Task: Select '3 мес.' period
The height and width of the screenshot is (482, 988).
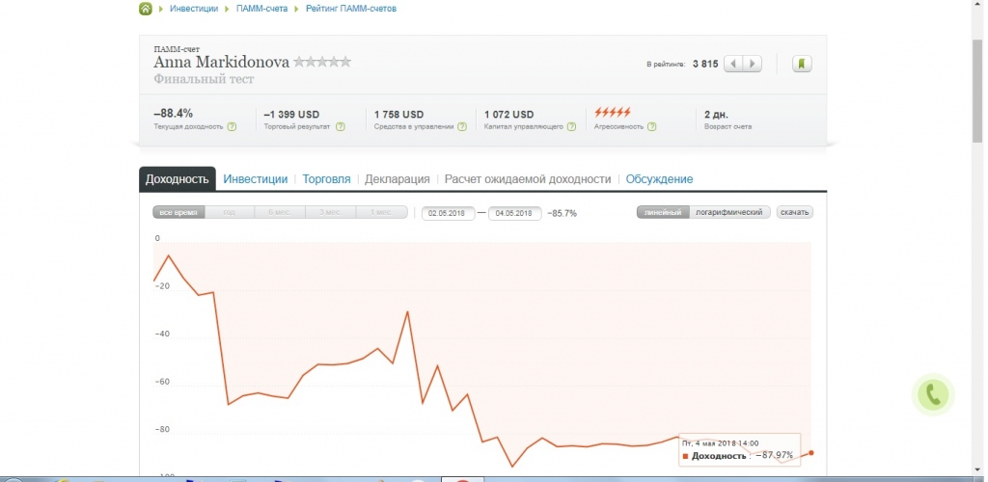Action: 330,213
